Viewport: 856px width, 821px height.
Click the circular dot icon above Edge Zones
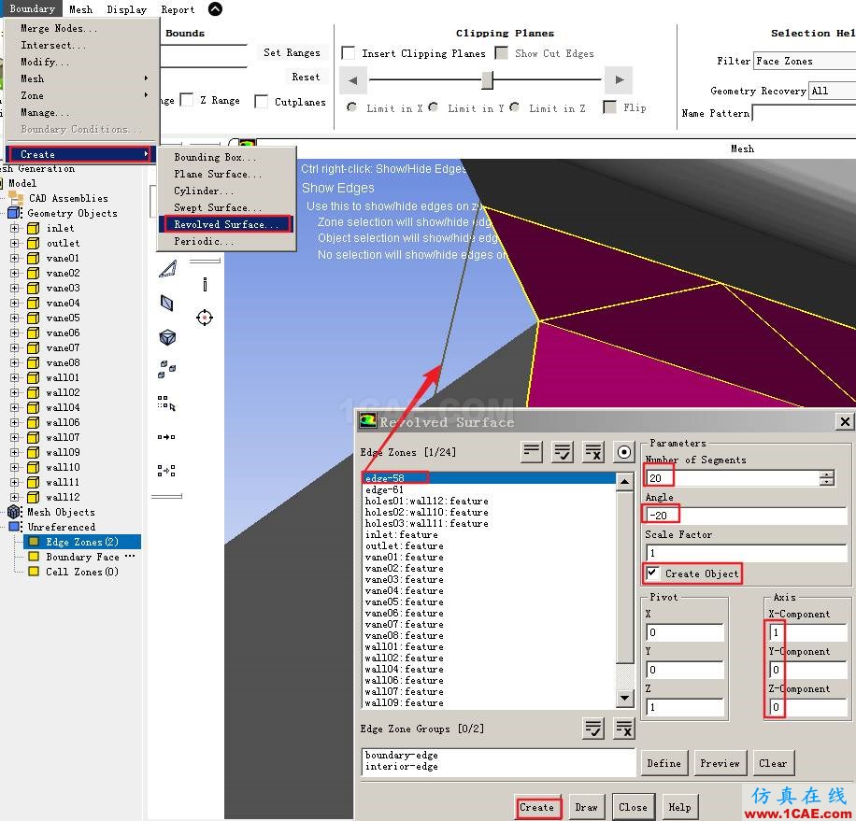tap(624, 452)
